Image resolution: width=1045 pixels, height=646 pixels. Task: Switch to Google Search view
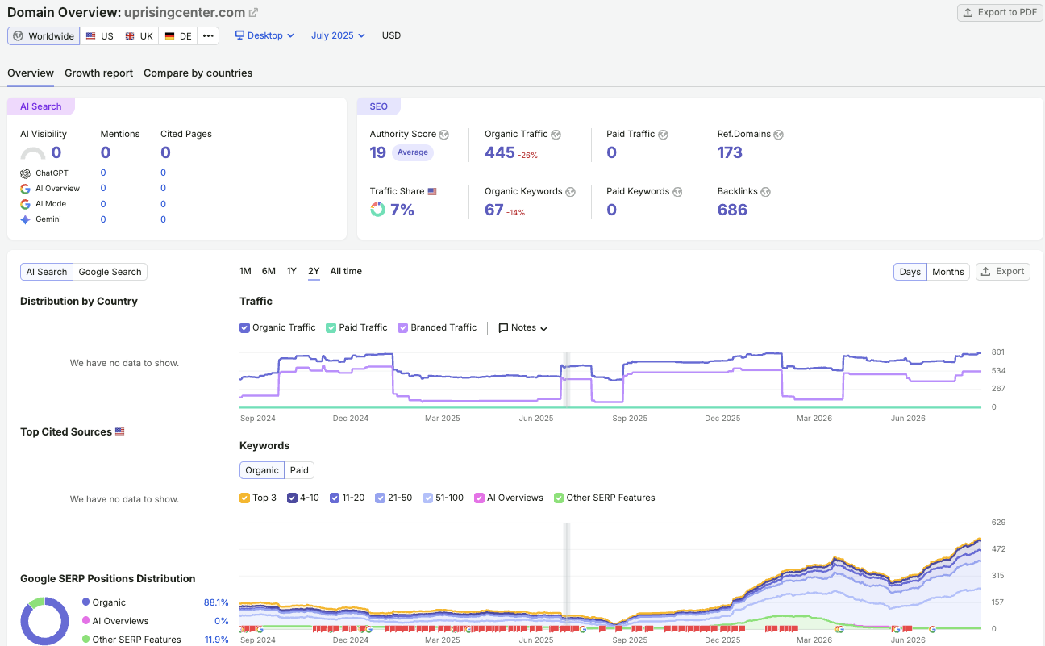110,272
